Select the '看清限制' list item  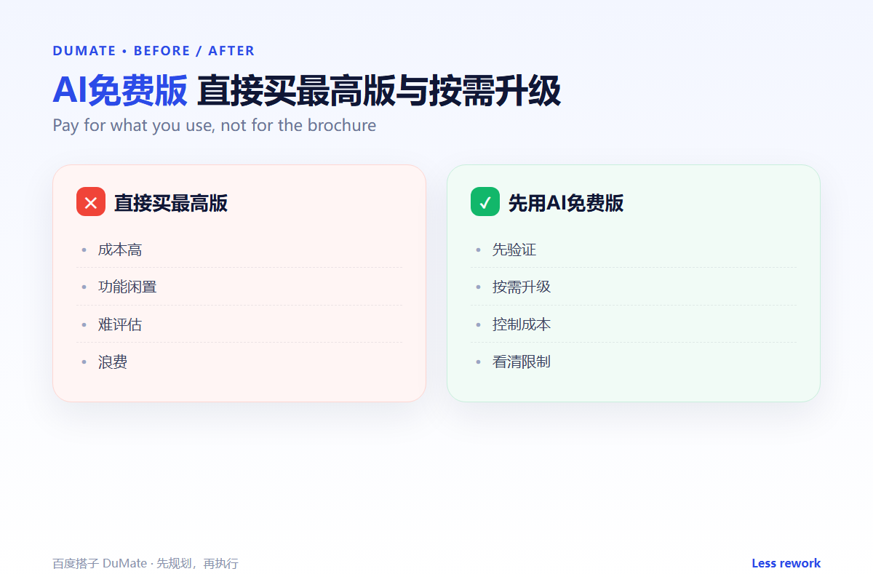(634, 362)
